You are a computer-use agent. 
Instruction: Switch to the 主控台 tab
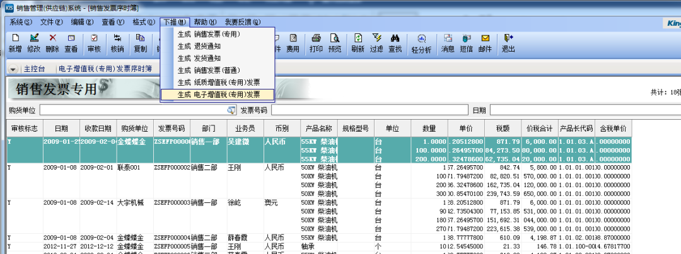[x=34, y=69]
